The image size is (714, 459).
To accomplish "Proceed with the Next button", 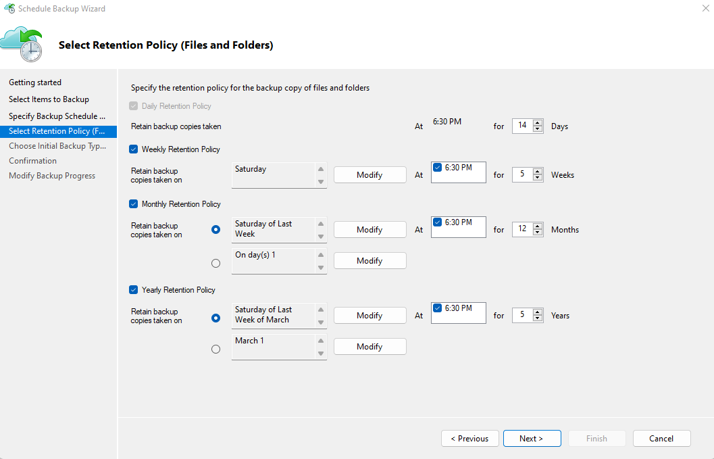I will coord(532,439).
